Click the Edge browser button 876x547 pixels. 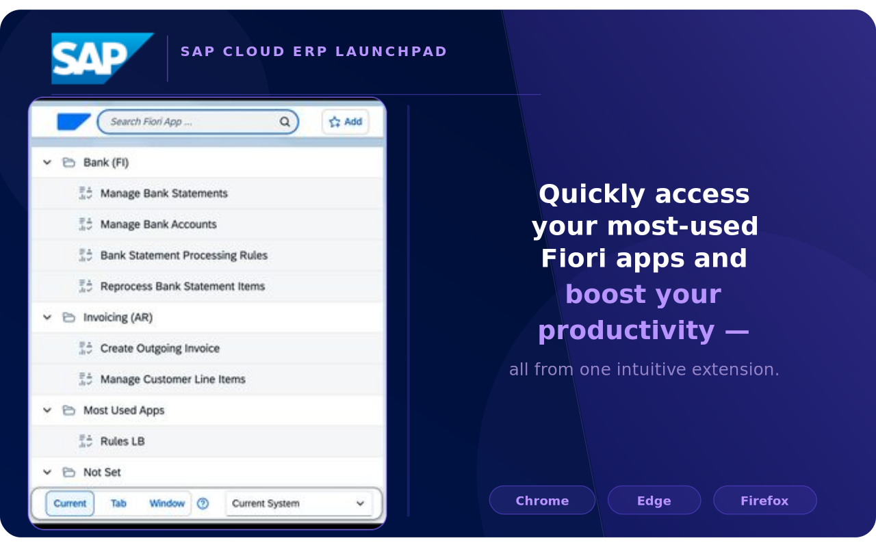coord(654,500)
